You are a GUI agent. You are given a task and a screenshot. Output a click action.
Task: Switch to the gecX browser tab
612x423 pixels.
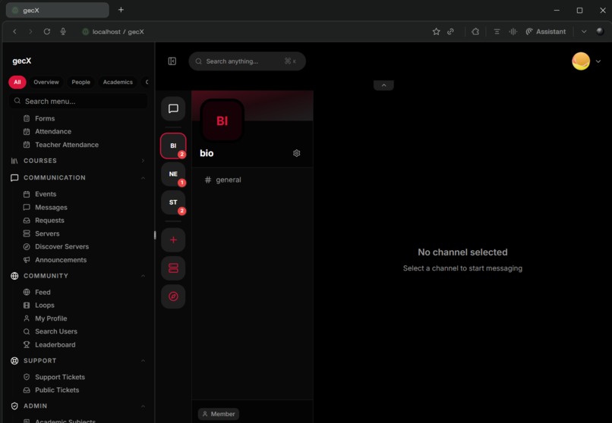click(x=58, y=10)
